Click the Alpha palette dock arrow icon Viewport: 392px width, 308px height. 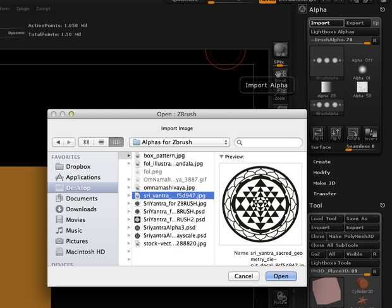[x=383, y=9]
